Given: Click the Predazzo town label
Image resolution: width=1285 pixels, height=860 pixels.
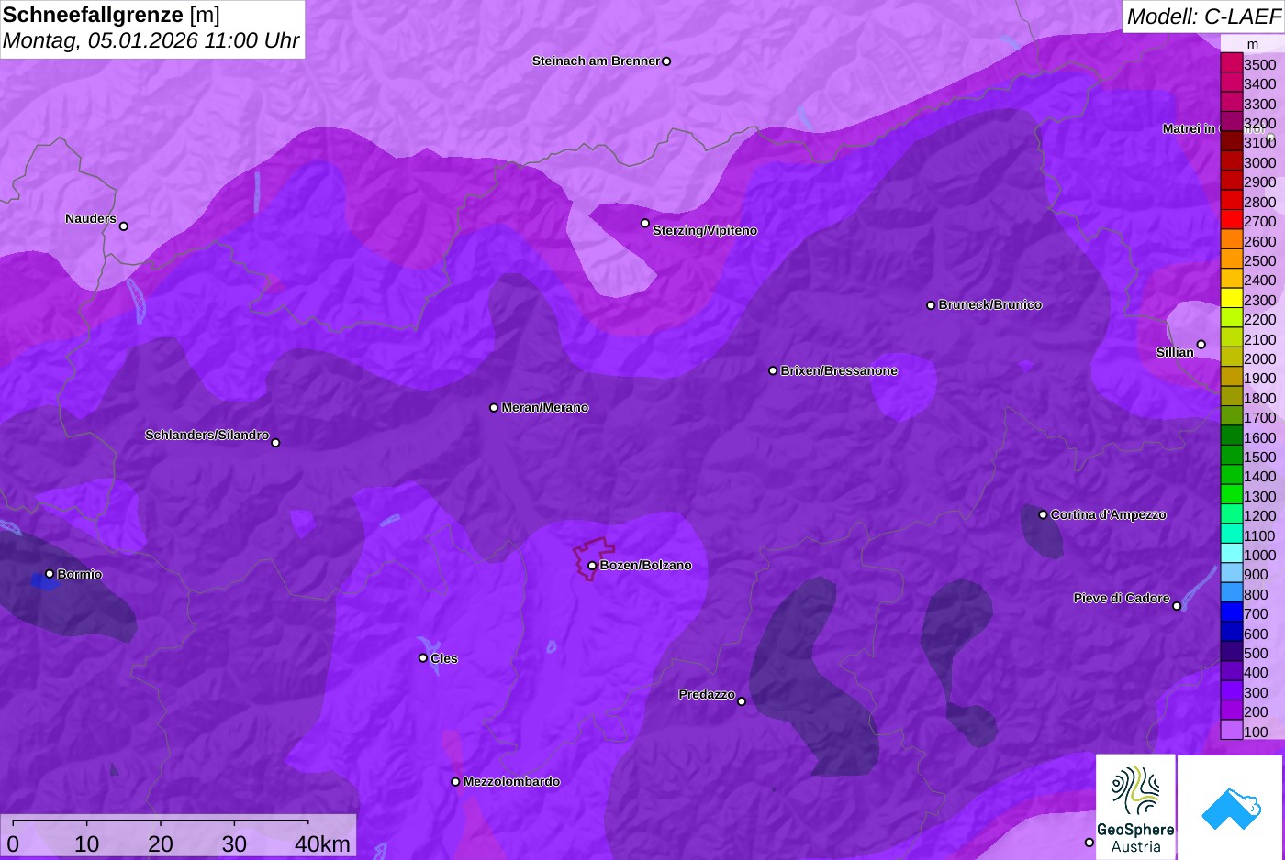Looking at the screenshot, I should (707, 694).
